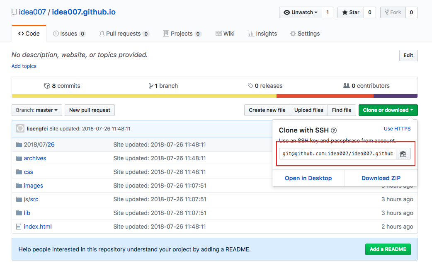
Task: Open the Branch: master selector
Action: [36, 110]
